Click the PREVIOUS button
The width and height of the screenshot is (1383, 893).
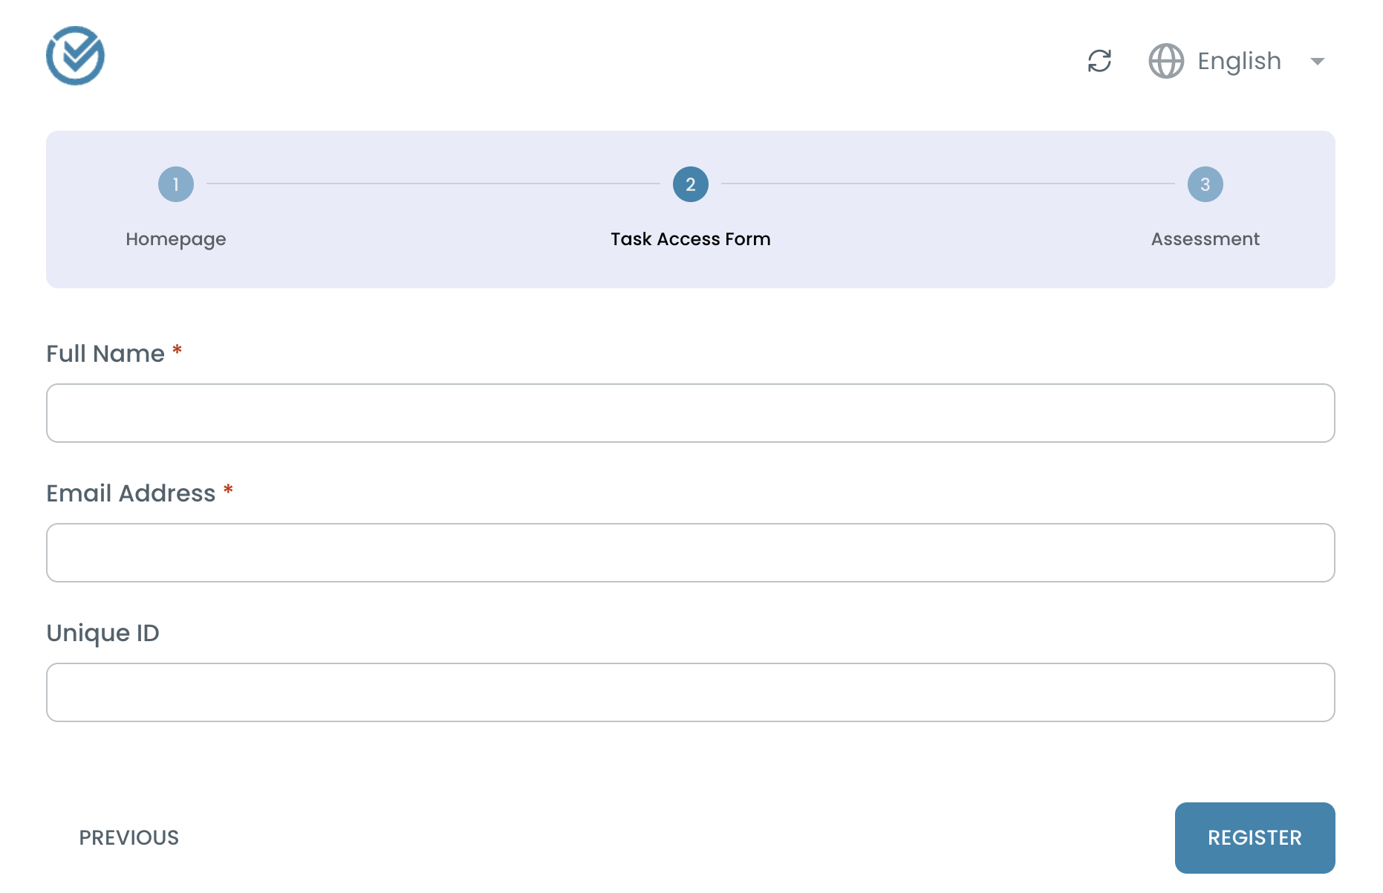pyautogui.click(x=129, y=838)
